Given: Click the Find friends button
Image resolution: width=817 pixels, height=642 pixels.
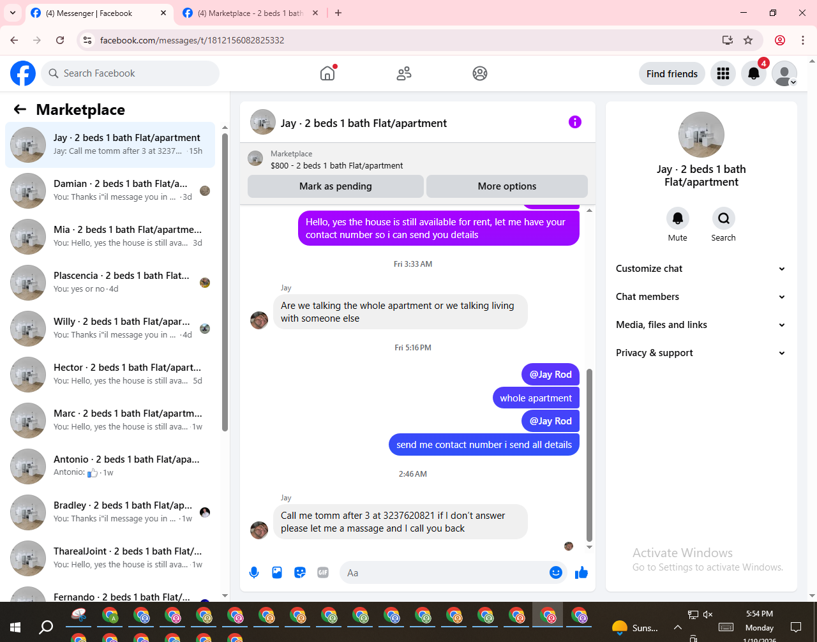Looking at the screenshot, I should click(x=672, y=73).
